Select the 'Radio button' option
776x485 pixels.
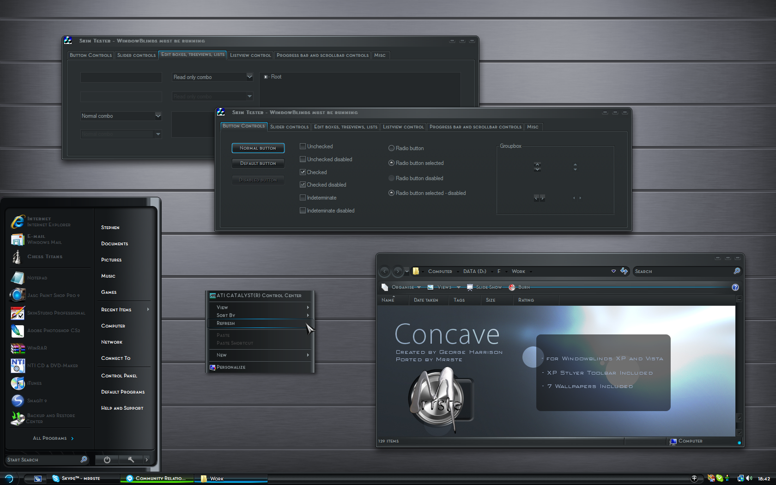(392, 148)
